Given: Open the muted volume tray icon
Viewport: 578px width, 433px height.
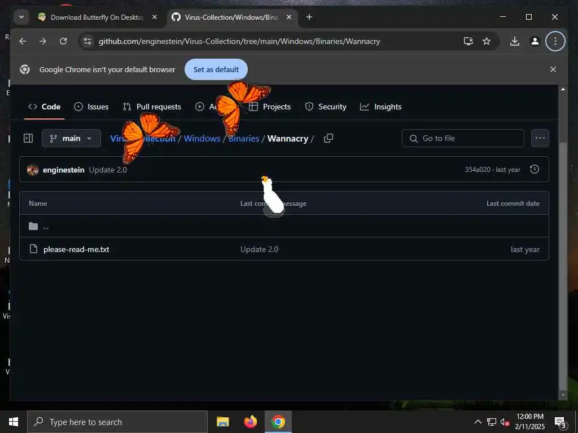Looking at the screenshot, I should click(x=505, y=422).
